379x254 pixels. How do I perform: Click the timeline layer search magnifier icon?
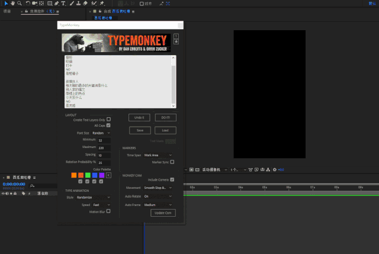point(32,186)
